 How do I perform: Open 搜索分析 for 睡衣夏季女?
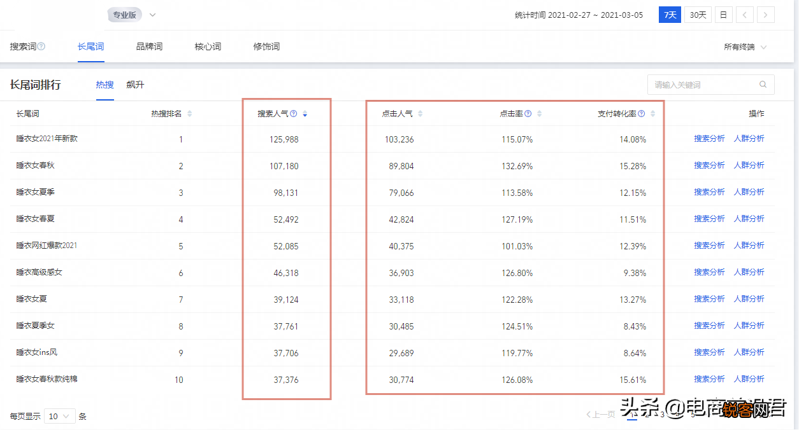click(709, 326)
